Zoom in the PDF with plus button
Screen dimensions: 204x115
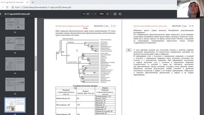click(x=107, y=14)
